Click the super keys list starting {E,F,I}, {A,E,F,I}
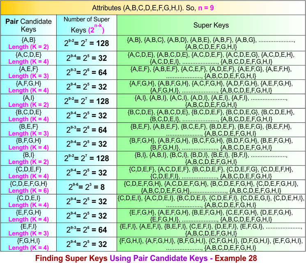The width and height of the screenshot is (306, 263). [x=211, y=230]
